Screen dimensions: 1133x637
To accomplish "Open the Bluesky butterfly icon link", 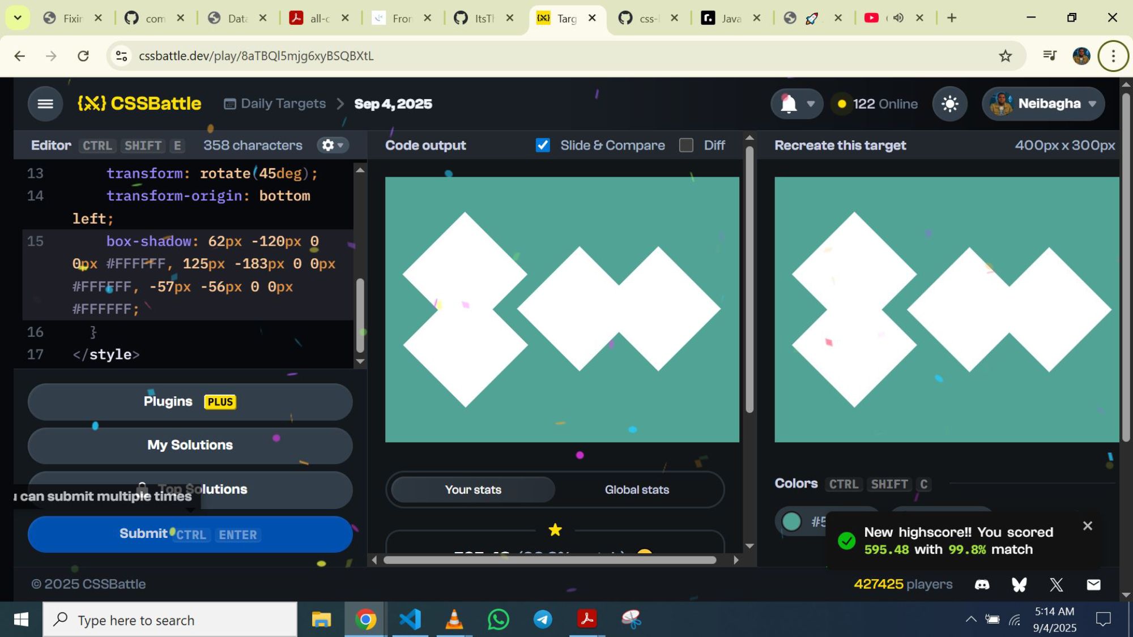I will pyautogui.click(x=1019, y=584).
